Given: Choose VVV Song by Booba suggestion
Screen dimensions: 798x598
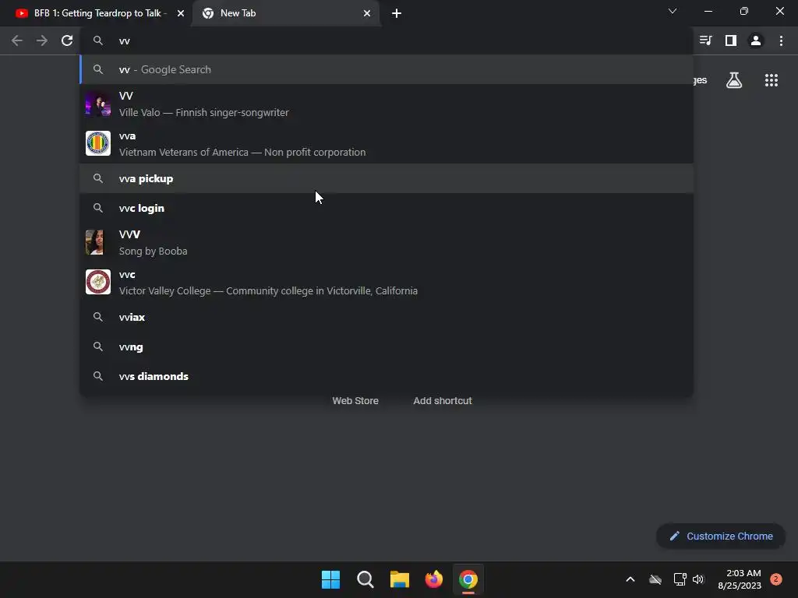Looking at the screenshot, I should (x=387, y=243).
